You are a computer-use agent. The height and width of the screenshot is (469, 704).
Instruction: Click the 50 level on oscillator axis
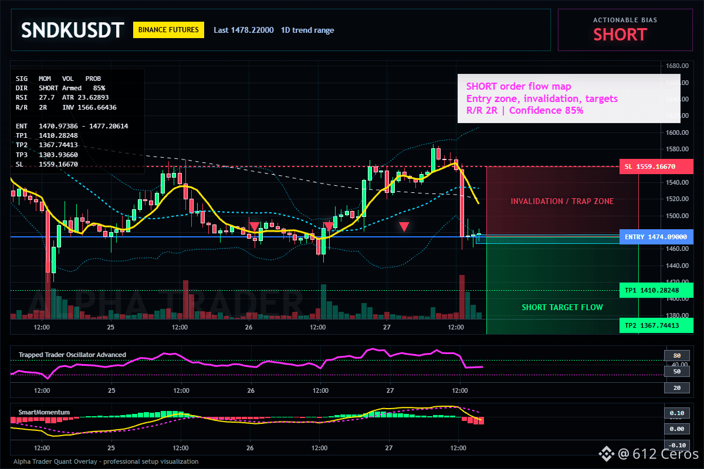pyautogui.click(x=676, y=371)
